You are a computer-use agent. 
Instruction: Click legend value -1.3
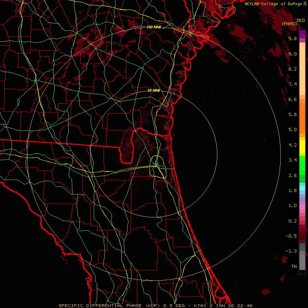tap(291, 251)
